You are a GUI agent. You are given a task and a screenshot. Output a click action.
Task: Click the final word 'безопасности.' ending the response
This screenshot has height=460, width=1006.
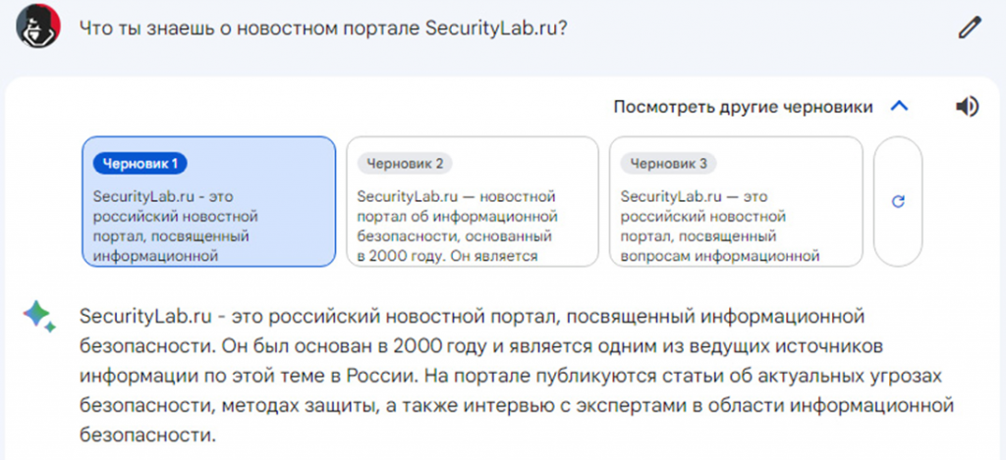point(147,433)
